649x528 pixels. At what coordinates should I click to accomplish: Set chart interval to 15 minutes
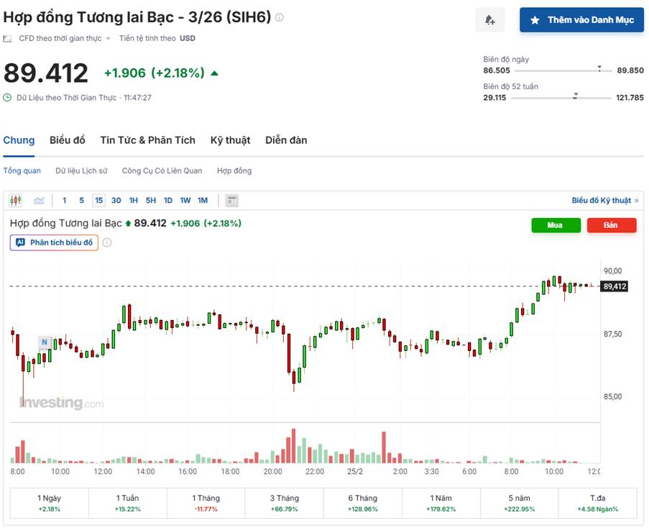pos(98,201)
